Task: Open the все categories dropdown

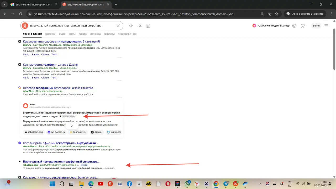Action: click(x=135, y=34)
